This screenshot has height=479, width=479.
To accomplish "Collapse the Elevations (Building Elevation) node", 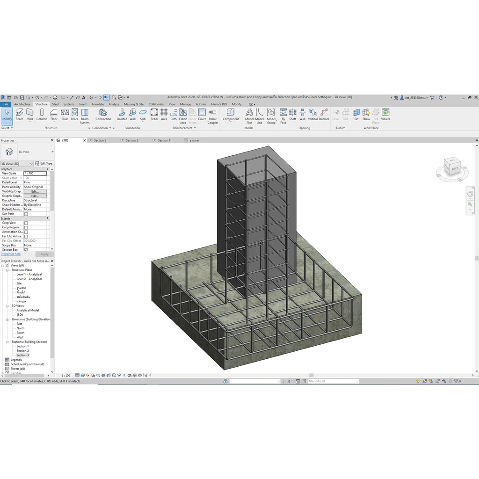I will coord(7,319).
